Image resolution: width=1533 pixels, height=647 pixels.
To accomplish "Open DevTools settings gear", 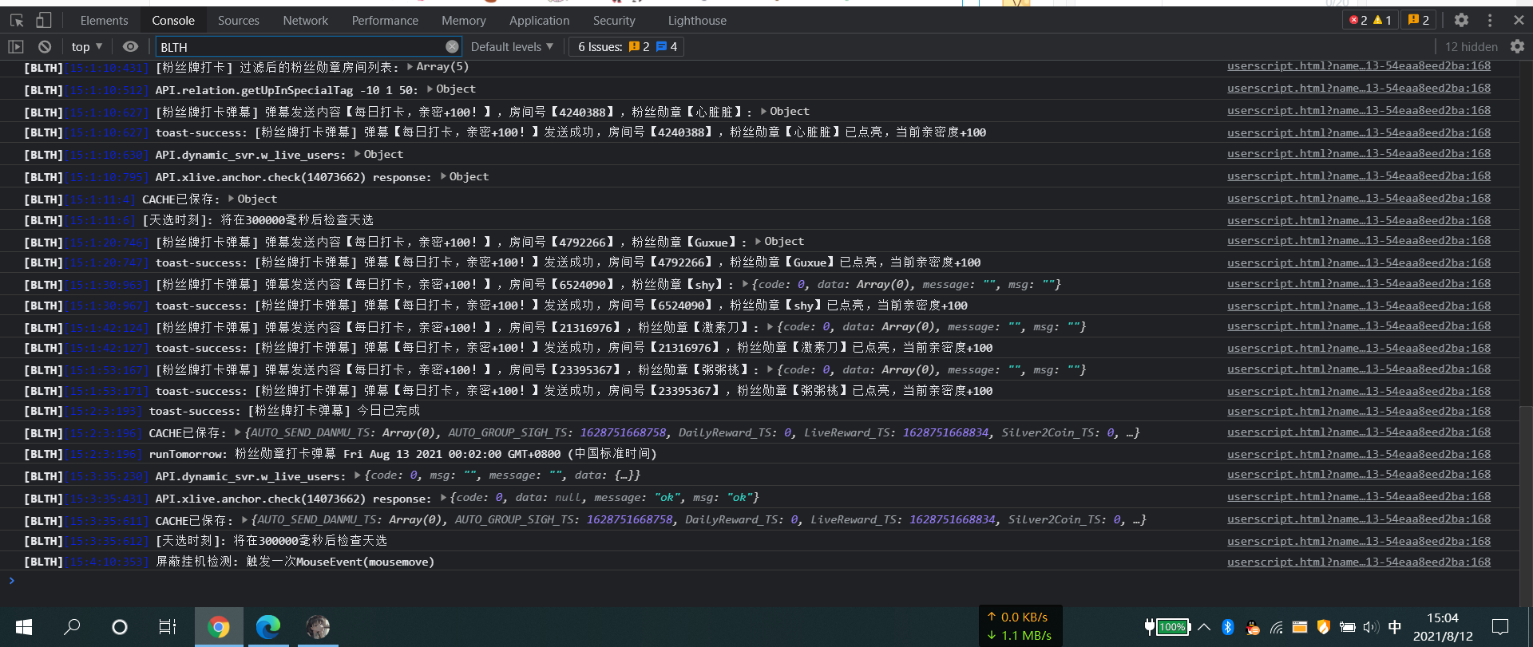I will point(1461,20).
